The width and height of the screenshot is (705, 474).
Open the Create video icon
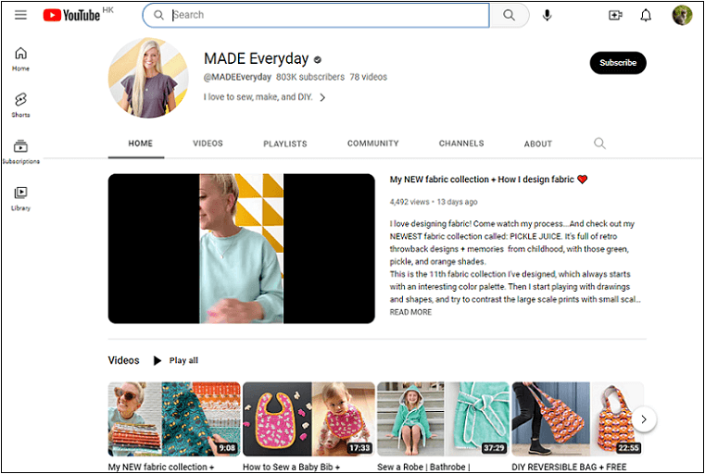[615, 16]
